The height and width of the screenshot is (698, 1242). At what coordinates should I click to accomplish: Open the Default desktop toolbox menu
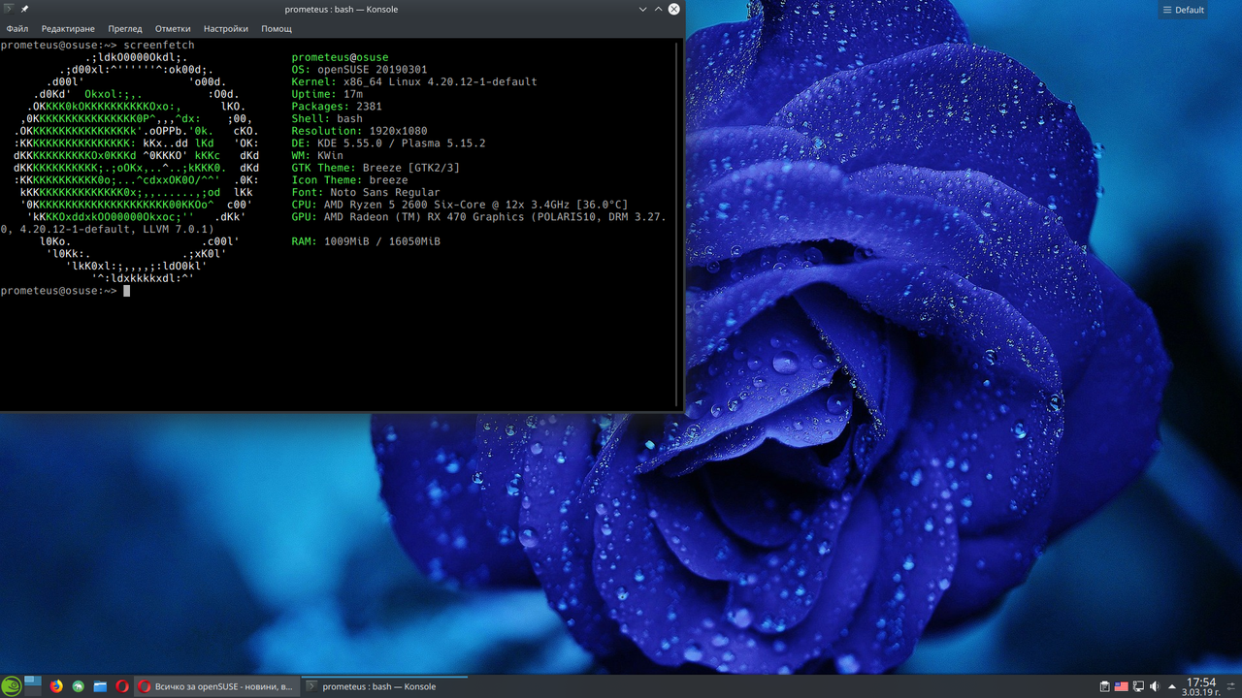pos(1183,10)
